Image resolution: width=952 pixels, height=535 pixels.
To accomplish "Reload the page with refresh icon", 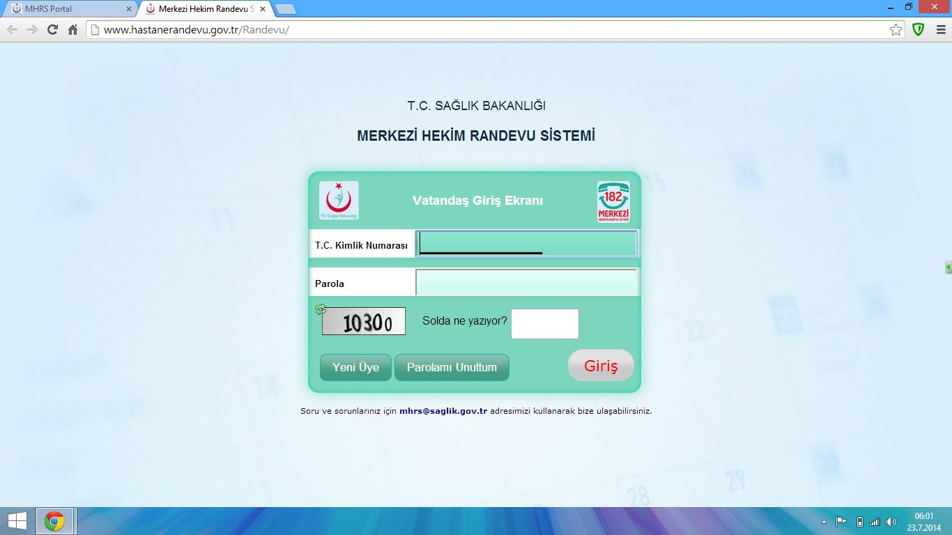I will (52, 30).
